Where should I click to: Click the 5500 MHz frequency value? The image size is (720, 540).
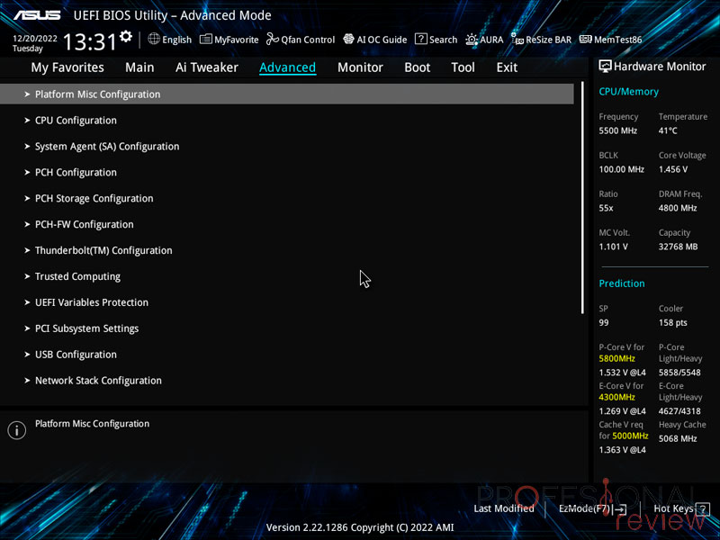(x=617, y=130)
